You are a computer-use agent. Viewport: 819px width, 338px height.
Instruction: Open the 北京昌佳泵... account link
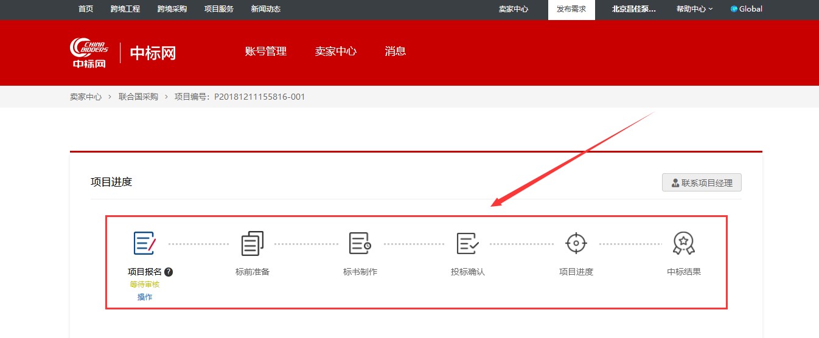[x=634, y=9]
